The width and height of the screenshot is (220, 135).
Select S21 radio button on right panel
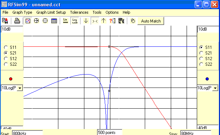201,53
